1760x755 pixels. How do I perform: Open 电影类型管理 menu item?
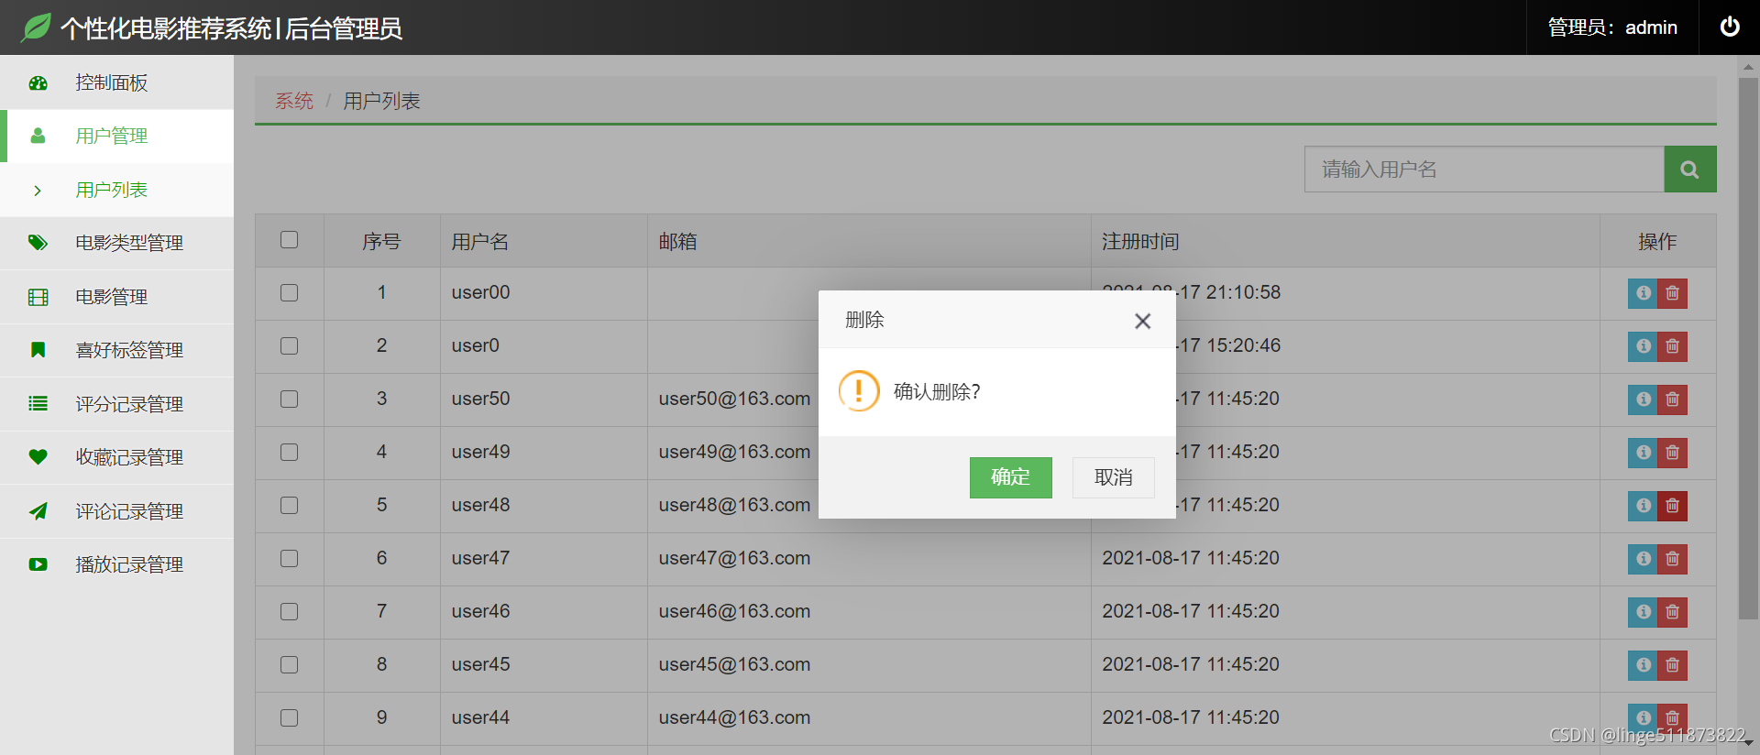116,243
